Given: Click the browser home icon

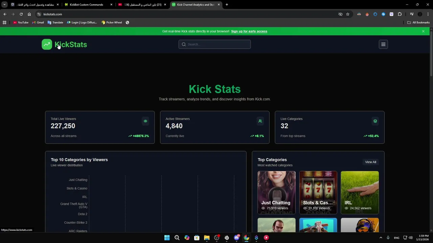Looking at the screenshot, I should [29, 14].
